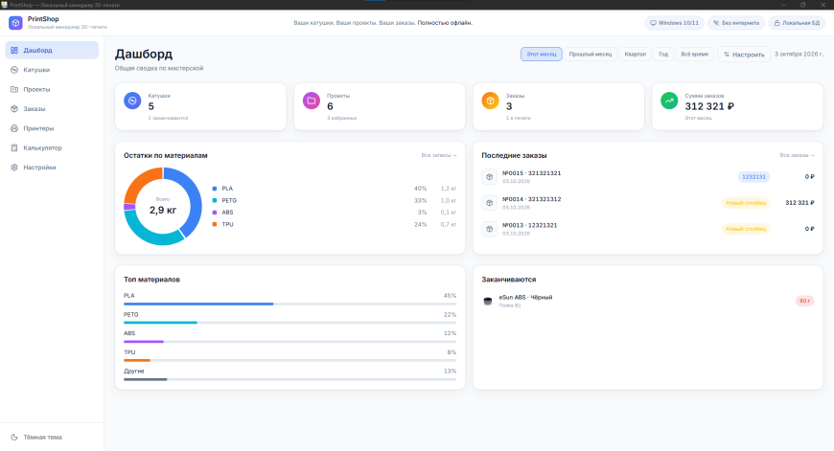Click the Принтеры printer icon in sidebar
Image resolution: width=834 pixels, height=451 pixels.
click(14, 128)
